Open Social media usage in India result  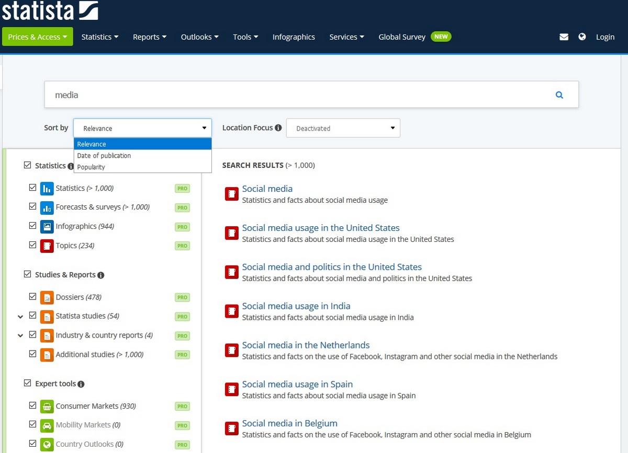click(x=296, y=306)
